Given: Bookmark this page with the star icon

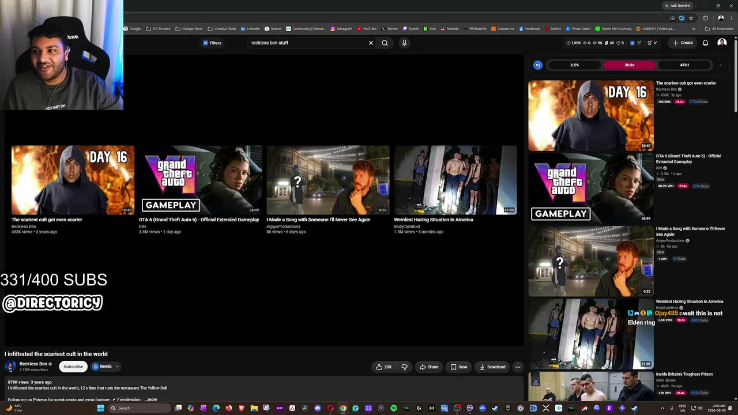Looking at the screenshot, I should 691,18.
